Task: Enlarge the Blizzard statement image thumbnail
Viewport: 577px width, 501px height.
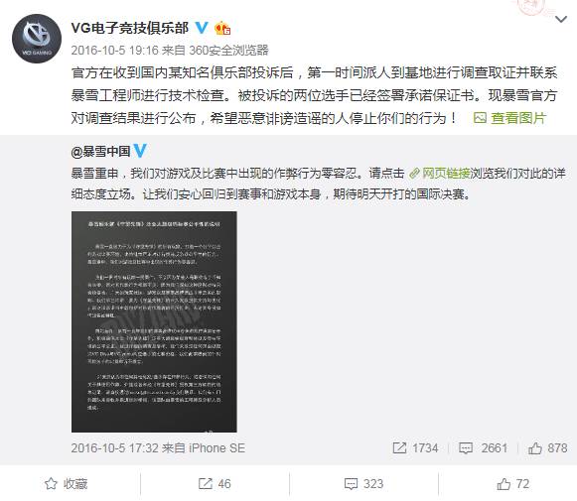Action: pyautogui.click(x=154, y=321)
